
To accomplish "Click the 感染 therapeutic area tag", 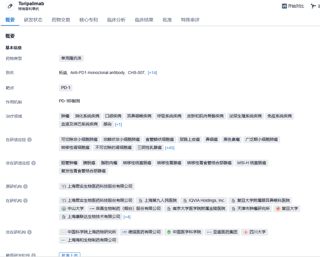I will click(107, 124).
